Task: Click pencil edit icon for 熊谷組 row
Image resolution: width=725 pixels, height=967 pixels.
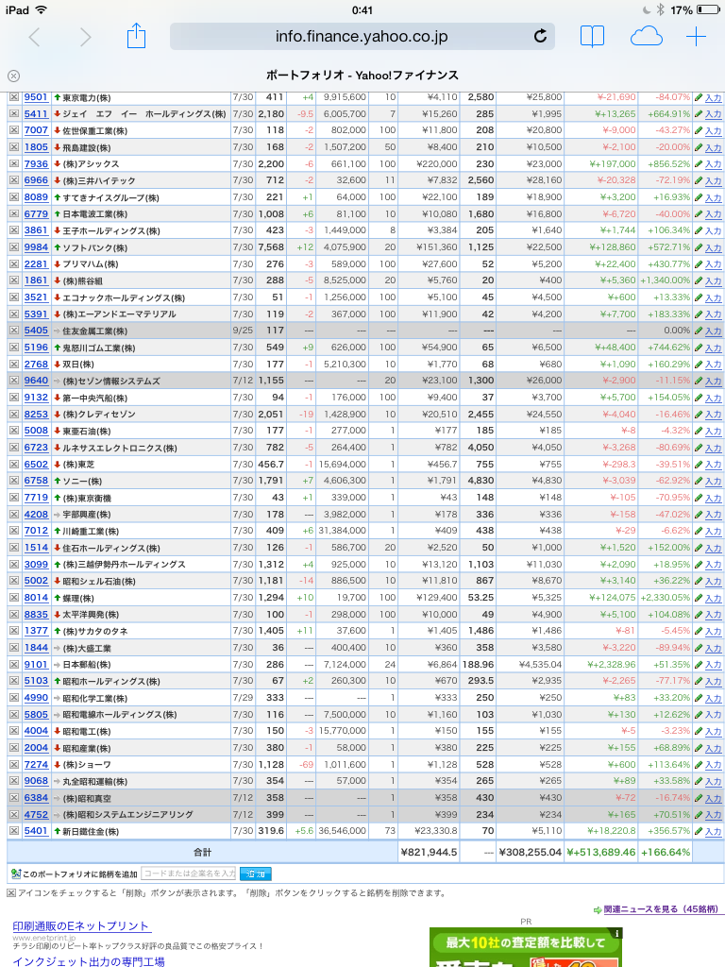Action: (699, 280)
